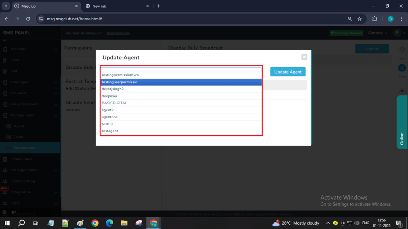Click the Update Agent button
This screenshot has width=408, height=229.
coord(288,72)
